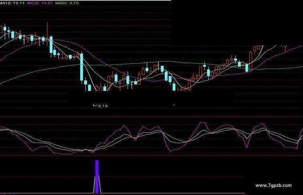Viewport: 303px width, 195px height.
Task: Select the purple signal spike bar
Action: click(97, 177)
